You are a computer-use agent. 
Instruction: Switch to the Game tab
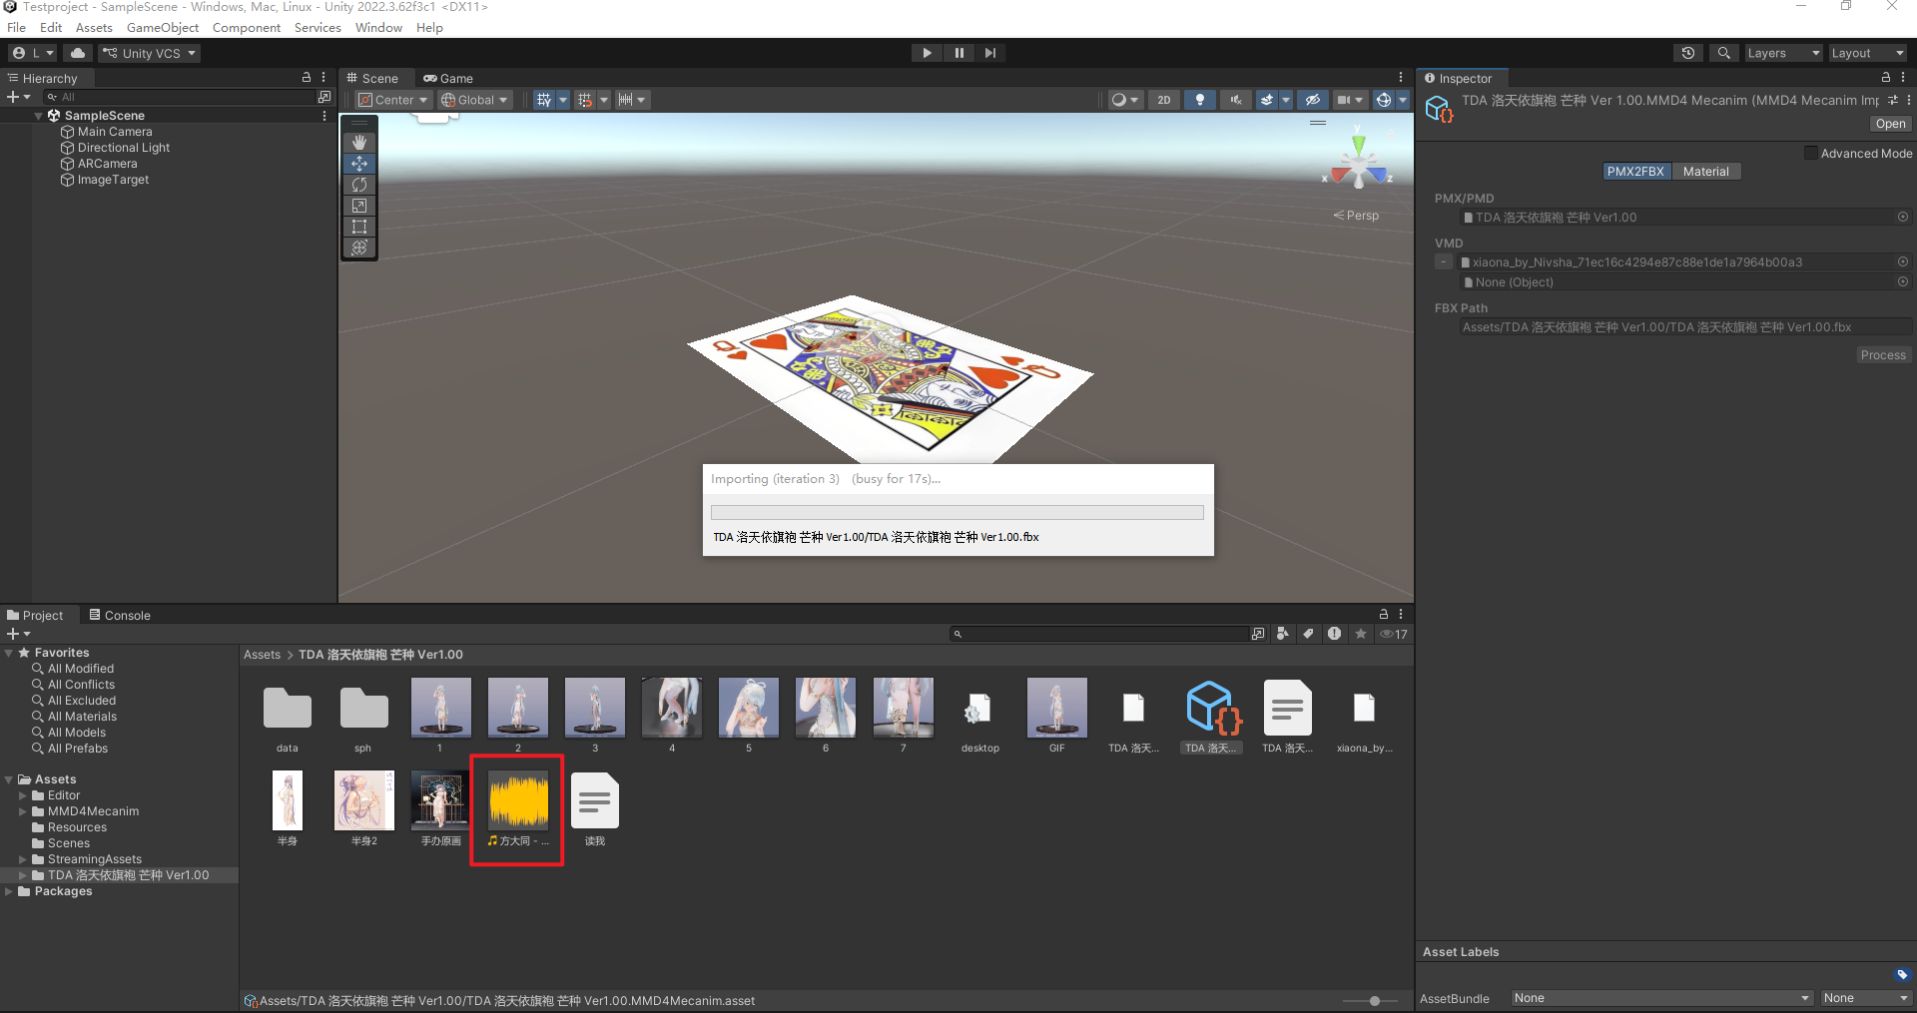tap(447, 78)
